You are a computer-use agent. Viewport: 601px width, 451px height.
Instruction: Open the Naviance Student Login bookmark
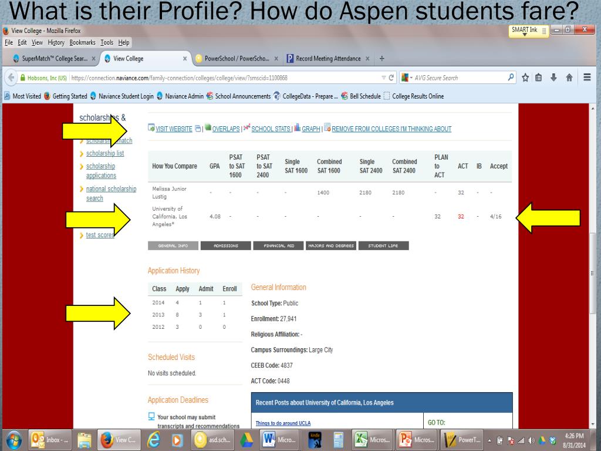point(122,96)
